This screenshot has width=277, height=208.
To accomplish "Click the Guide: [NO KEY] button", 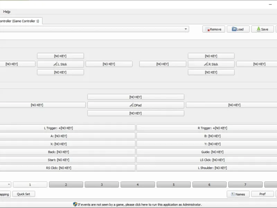I will (207, 152).
